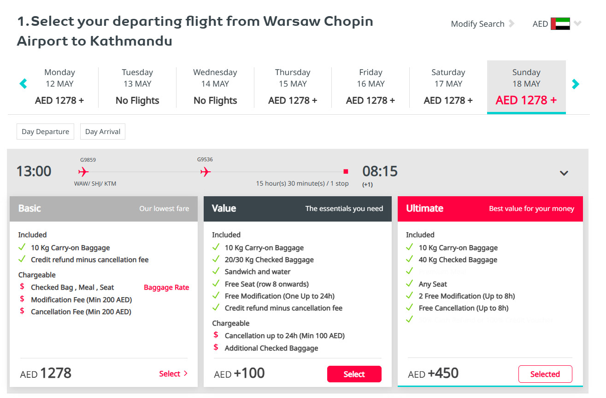The height and width of the screenshot is (398, 606).
Task: Go to previous week using left teal arrow
Action: point(23,84)
